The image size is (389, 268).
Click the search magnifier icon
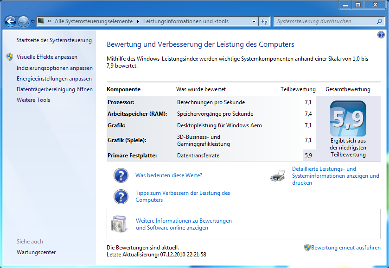(379, 22)
